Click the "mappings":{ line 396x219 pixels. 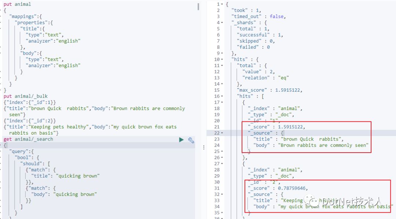coord(26,17)
